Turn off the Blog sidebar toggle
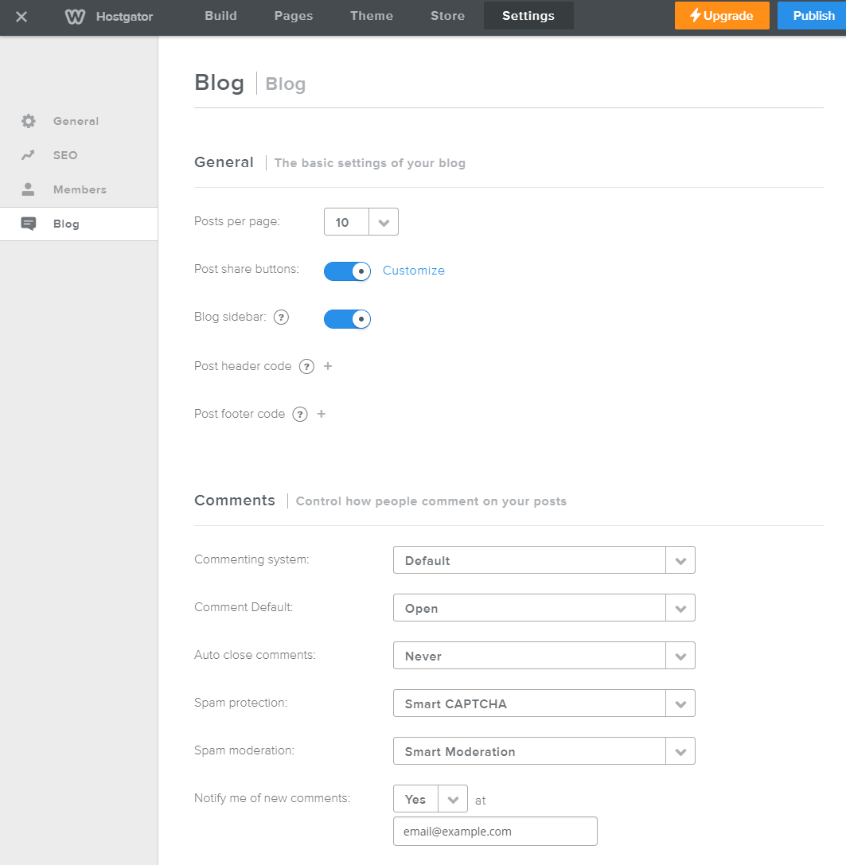 tap(347, 319)
